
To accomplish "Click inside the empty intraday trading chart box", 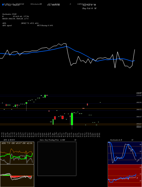I will tap(57, 159).
